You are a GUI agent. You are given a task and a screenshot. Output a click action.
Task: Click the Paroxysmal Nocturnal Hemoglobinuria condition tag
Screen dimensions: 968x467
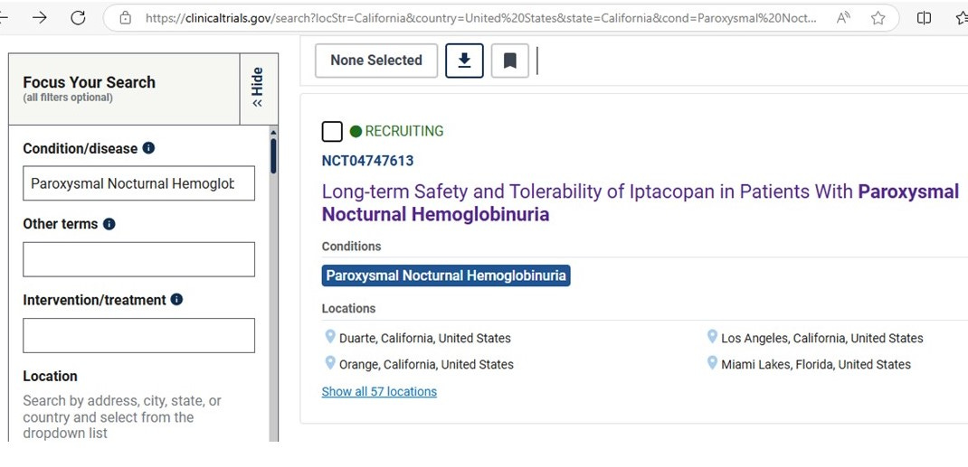point(446,276)
